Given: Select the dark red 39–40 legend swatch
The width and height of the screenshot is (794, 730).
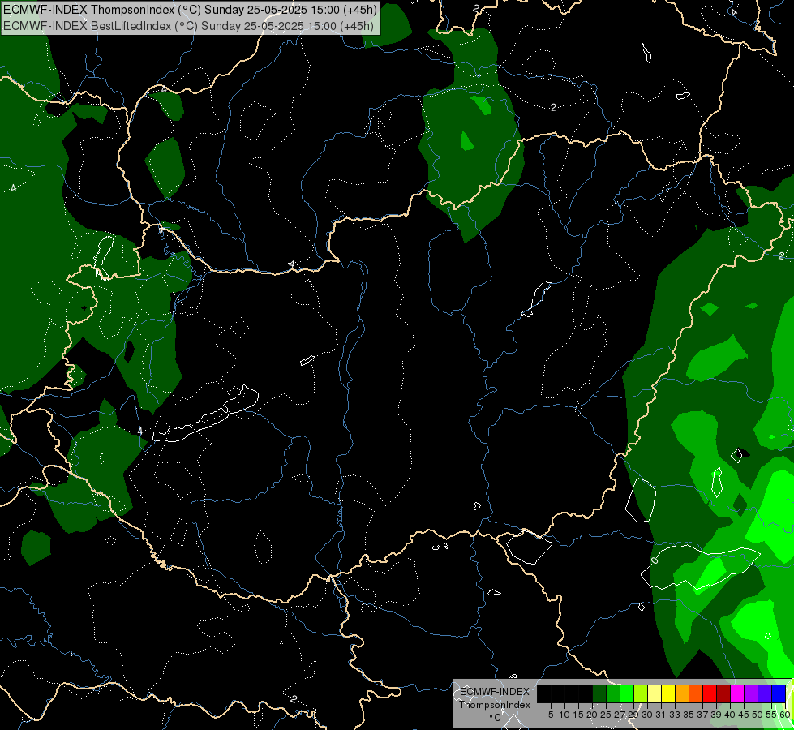Looking at the screenshot, I should pos(723,693).
